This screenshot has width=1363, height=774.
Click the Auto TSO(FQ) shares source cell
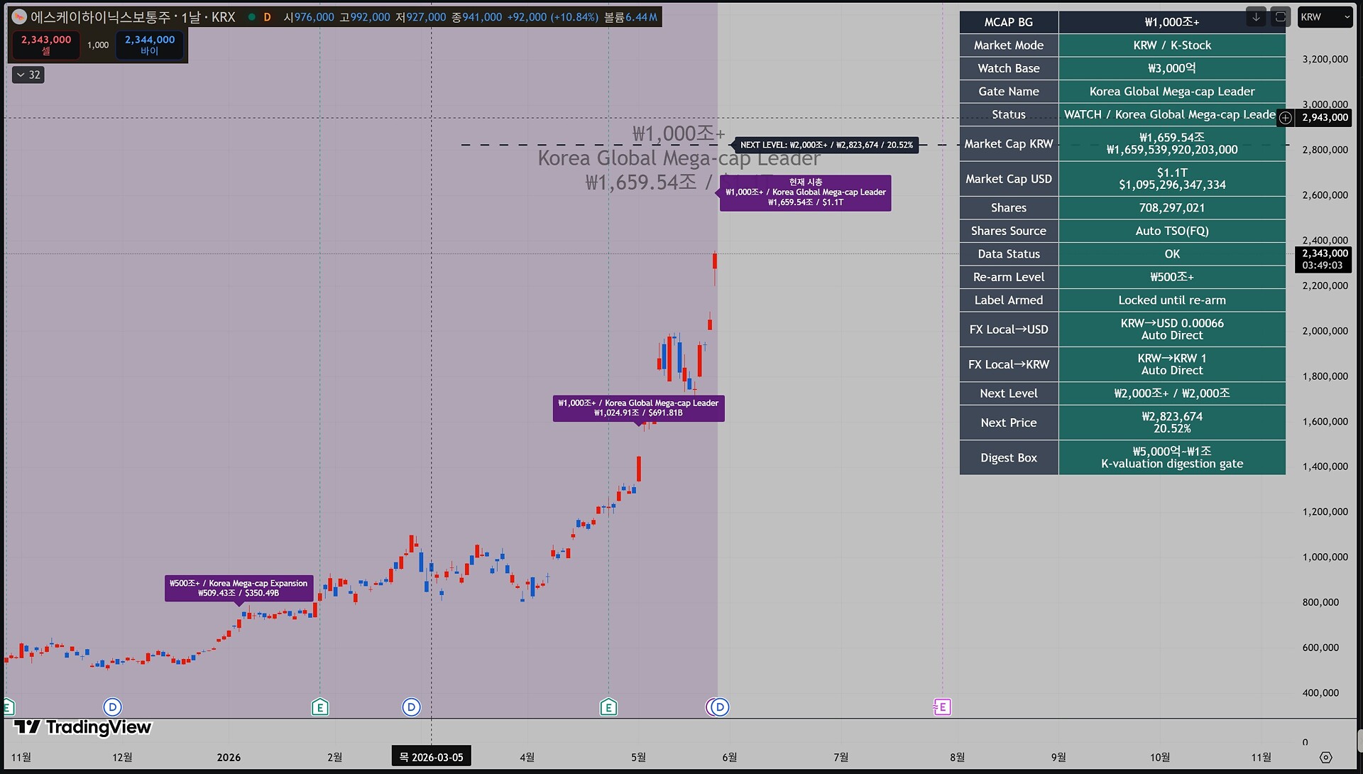[1172, 231]
